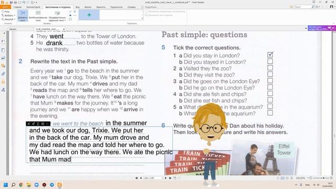Go to the previous page arrow

(x=141, y=178)
